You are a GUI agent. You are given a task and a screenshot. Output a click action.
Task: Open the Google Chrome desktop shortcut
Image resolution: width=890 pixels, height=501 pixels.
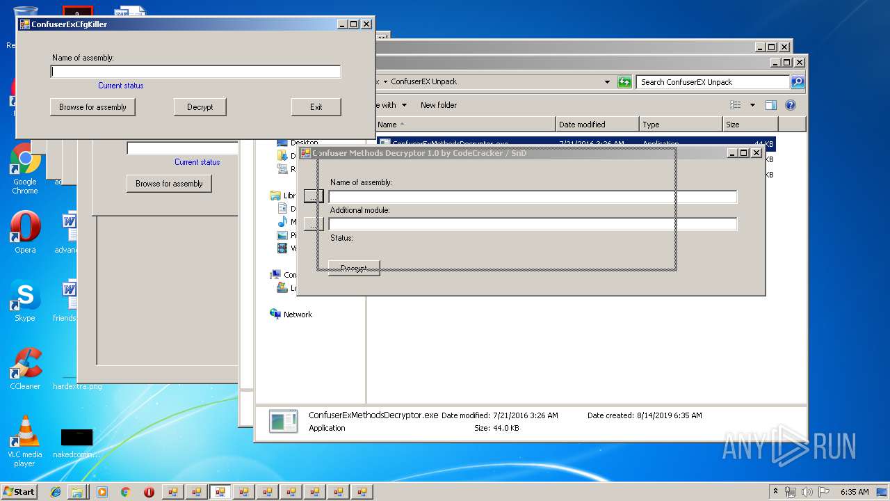(25, 169)
